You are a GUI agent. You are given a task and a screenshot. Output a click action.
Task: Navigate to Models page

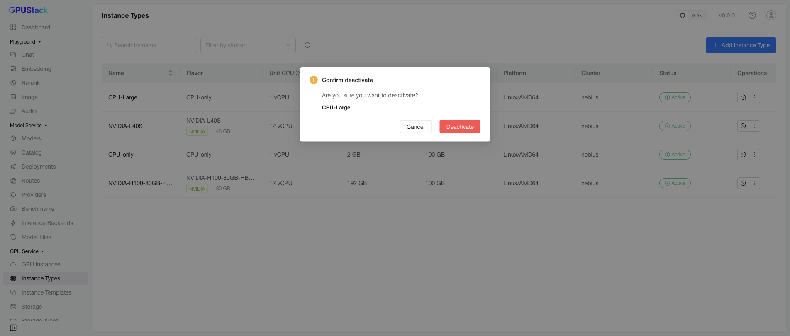46,138
